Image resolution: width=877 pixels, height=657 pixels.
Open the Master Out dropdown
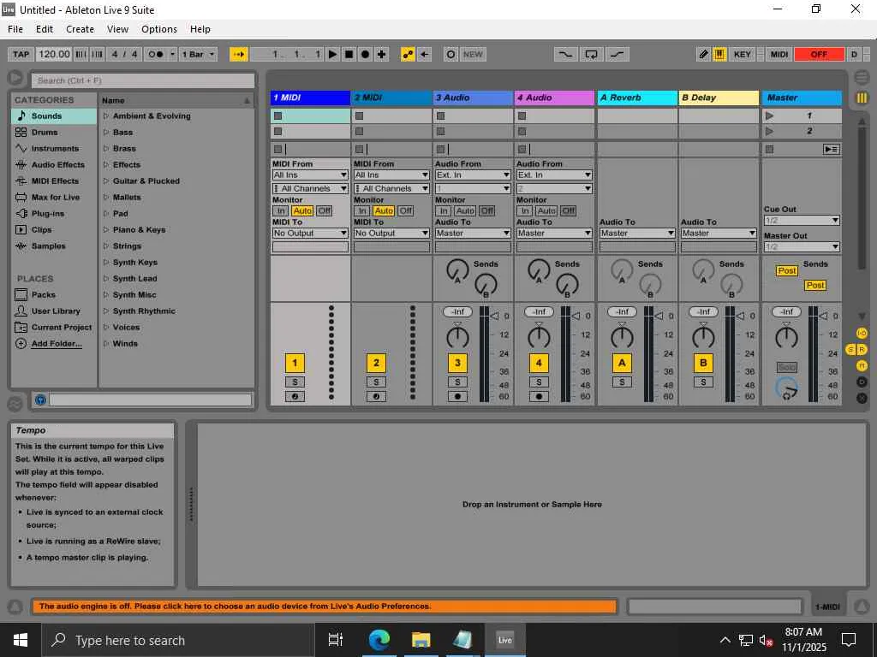point(802,246)
